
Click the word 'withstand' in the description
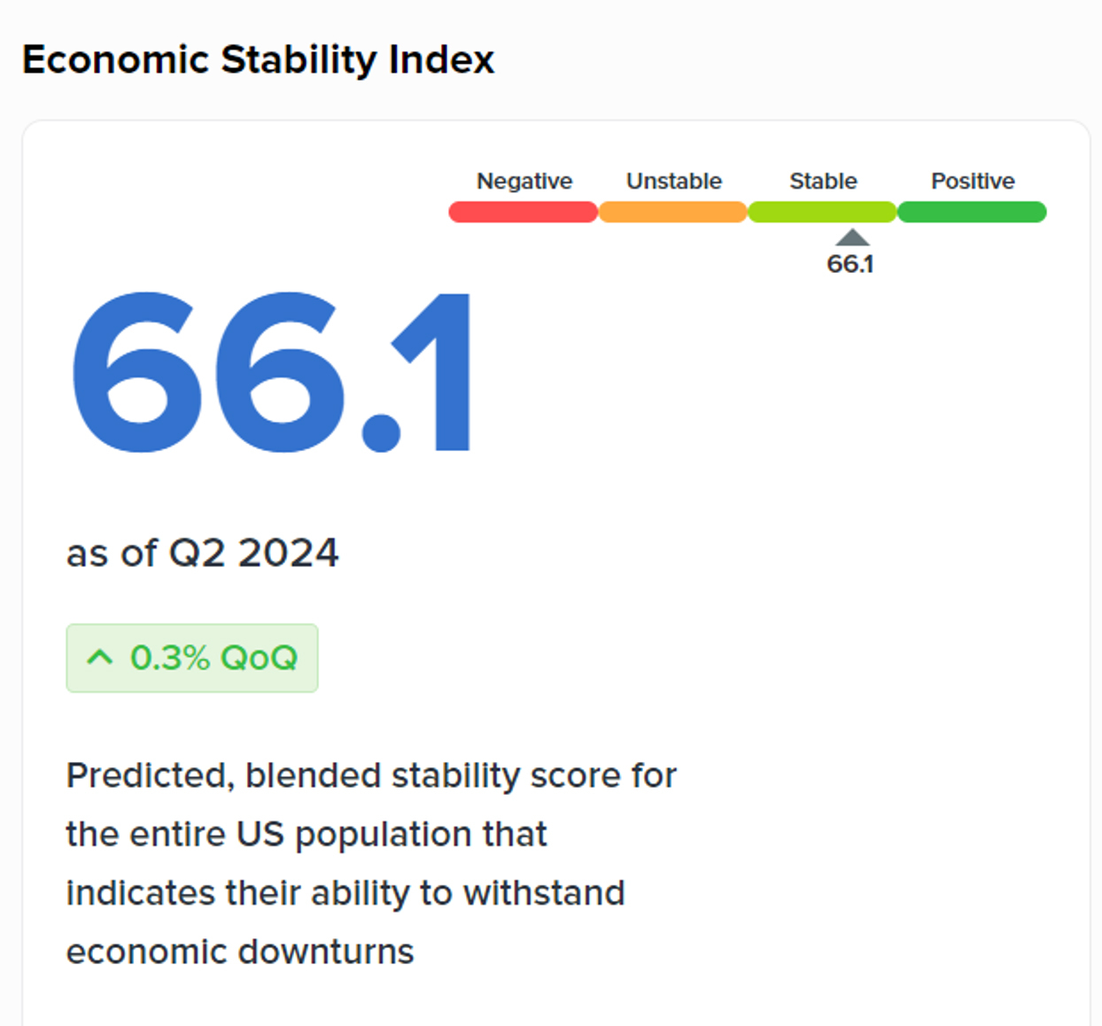click(544, 893)
